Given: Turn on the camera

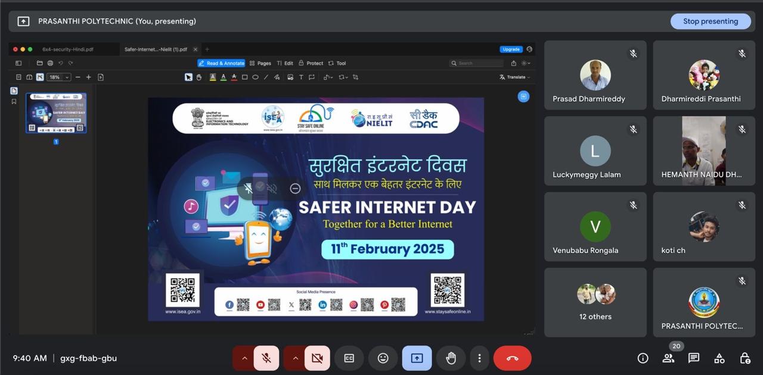Looking at the screenshot, I should tap(317, 358).
